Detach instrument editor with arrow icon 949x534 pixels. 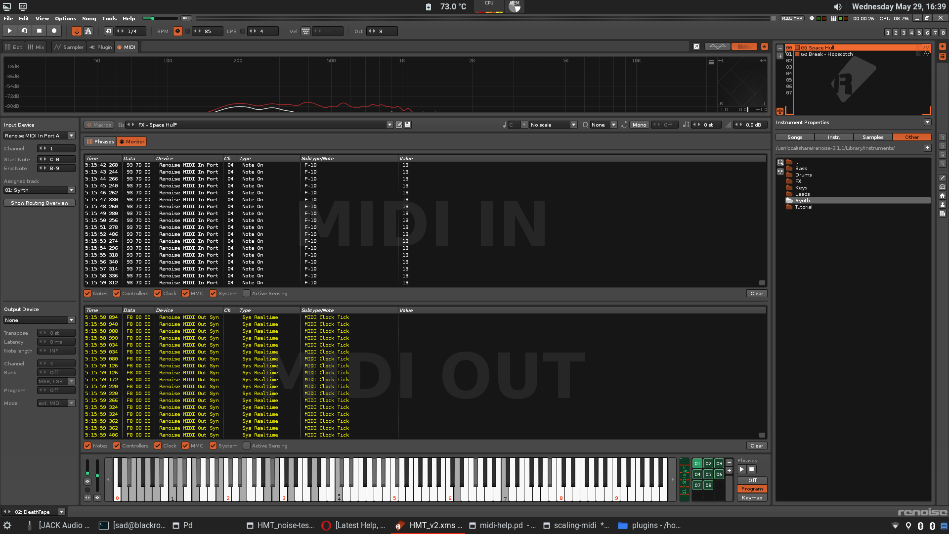coord(696,46)
